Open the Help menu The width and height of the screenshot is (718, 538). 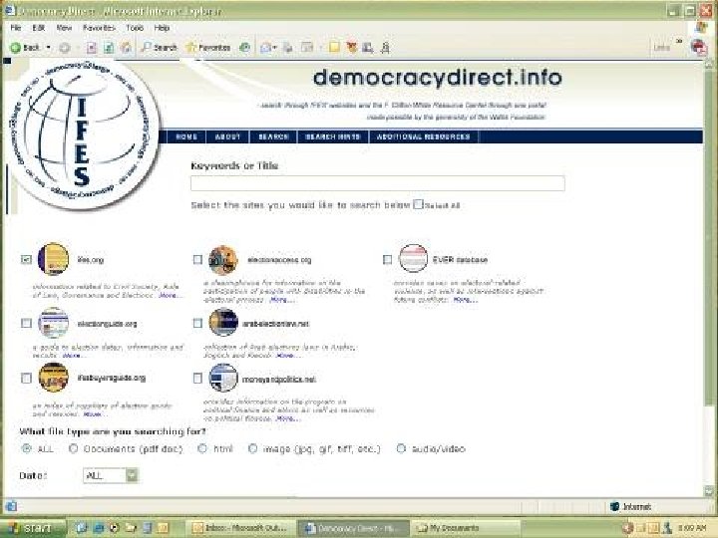click(x=162, y=28)
